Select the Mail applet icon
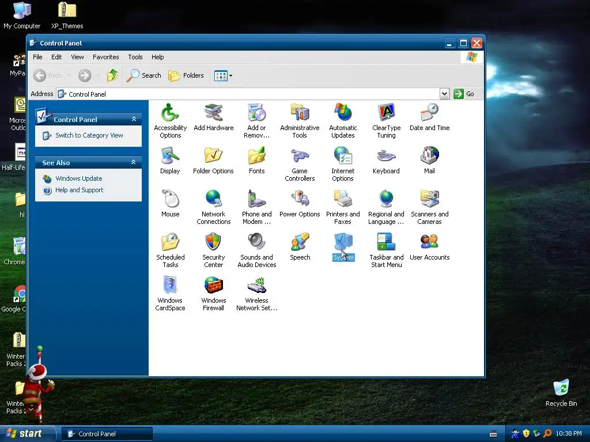590x442 pixels. pos(429,155)
